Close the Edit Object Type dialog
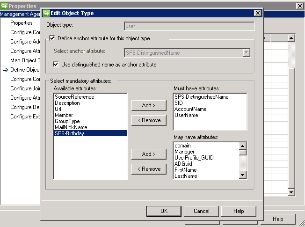The image size is (305, 227). [258, 13]
